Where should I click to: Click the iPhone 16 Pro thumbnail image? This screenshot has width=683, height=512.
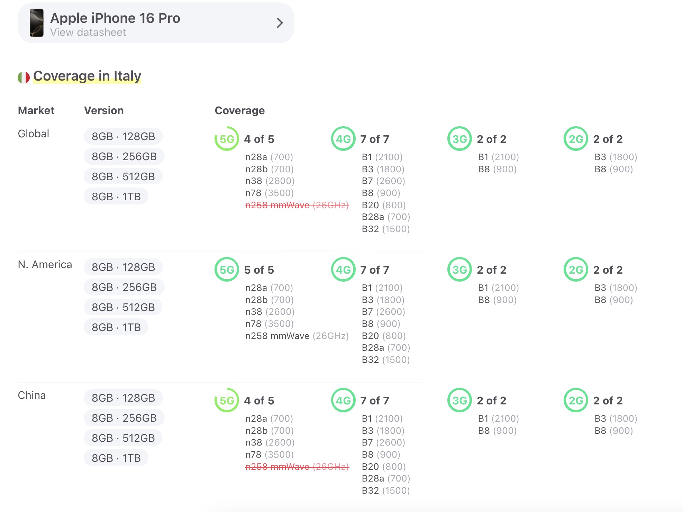(x=37, y=23)
